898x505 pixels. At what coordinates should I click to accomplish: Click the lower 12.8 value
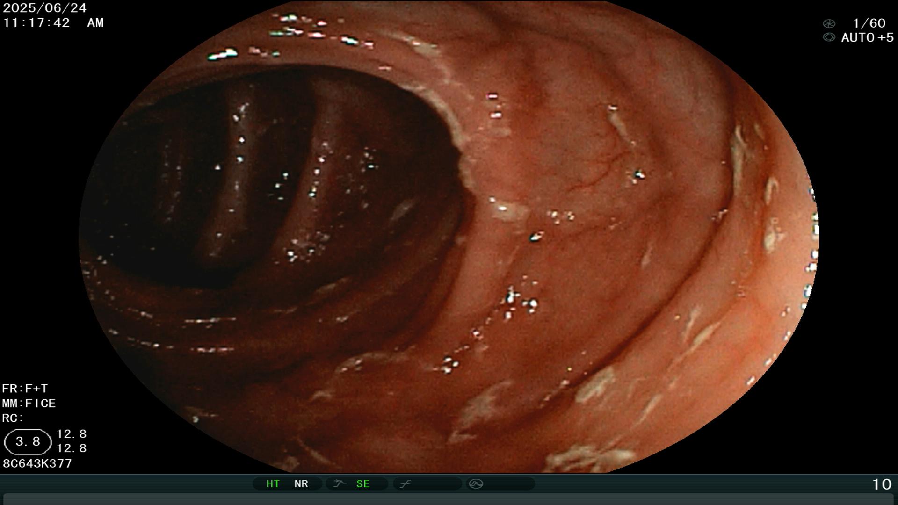coord(72,448)
